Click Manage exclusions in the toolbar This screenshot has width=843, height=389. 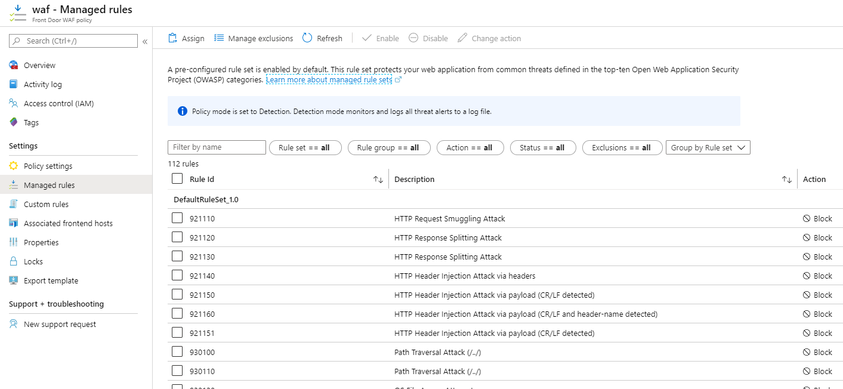click(x=261, y=38)
